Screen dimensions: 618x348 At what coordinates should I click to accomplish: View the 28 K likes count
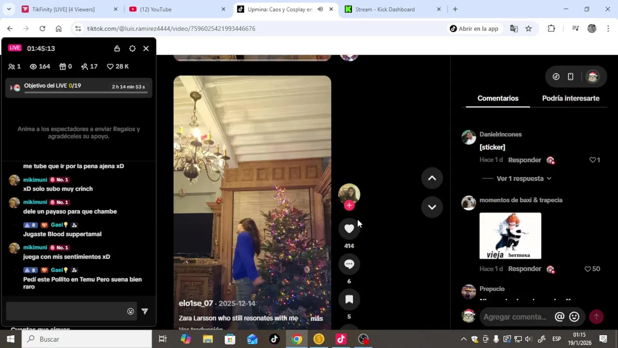coord(118,67)
